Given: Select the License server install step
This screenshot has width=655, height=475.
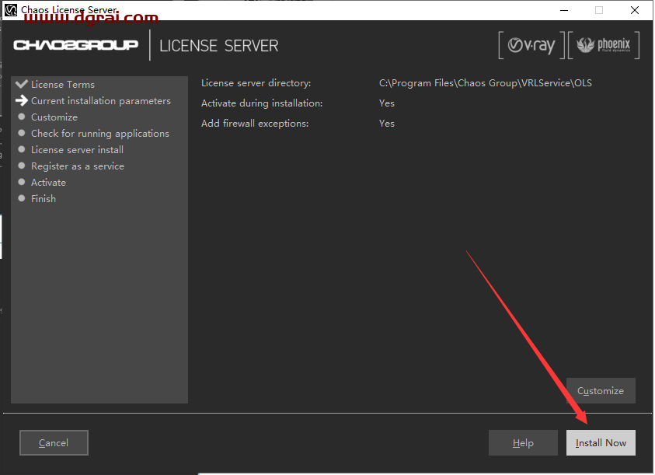Looking at the screenshot, I should (x=77, y=150).
